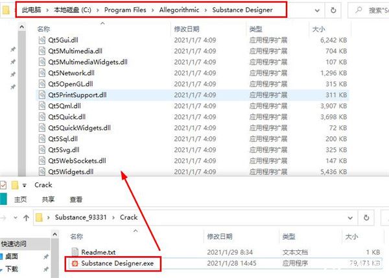Toggle the properties checkmark in Crack title bar
The image size is (389, 278).
(3, 185)
